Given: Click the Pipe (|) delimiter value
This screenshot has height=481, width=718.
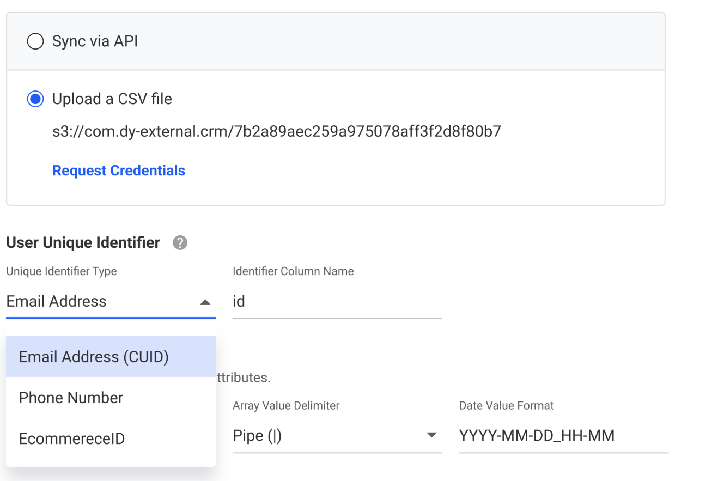Looking at the screenshot, I should pos(257,436).
